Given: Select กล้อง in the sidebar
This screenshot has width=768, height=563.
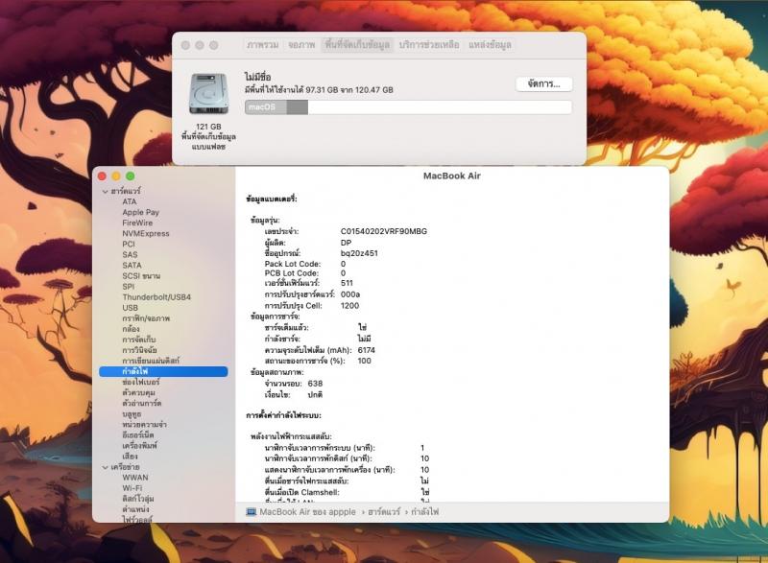Looking at the screenshot, I should 131,329.
